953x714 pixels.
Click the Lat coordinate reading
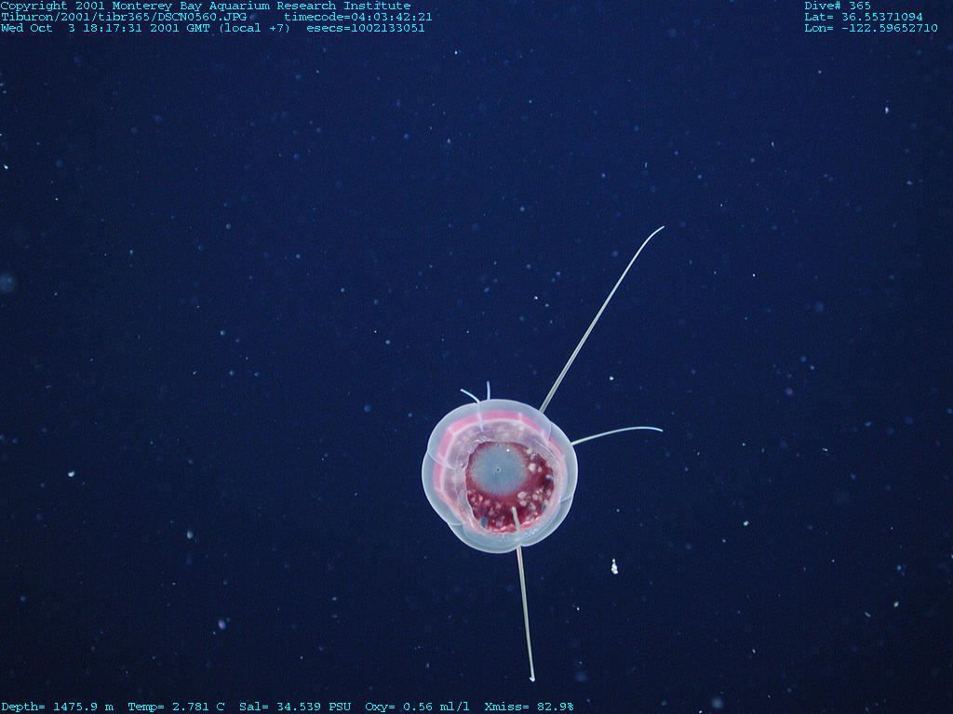point(864,17)
